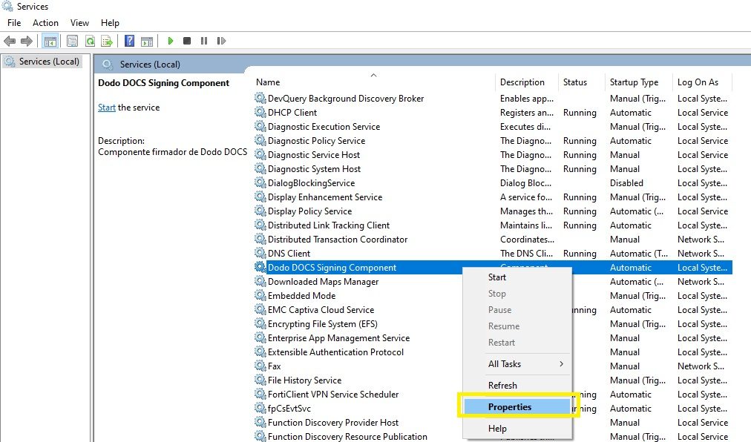This screenshot has width=751, height=442.
Task: Toggle the Show/Hide Action Pane icon
Action: (x=147, y=42)
